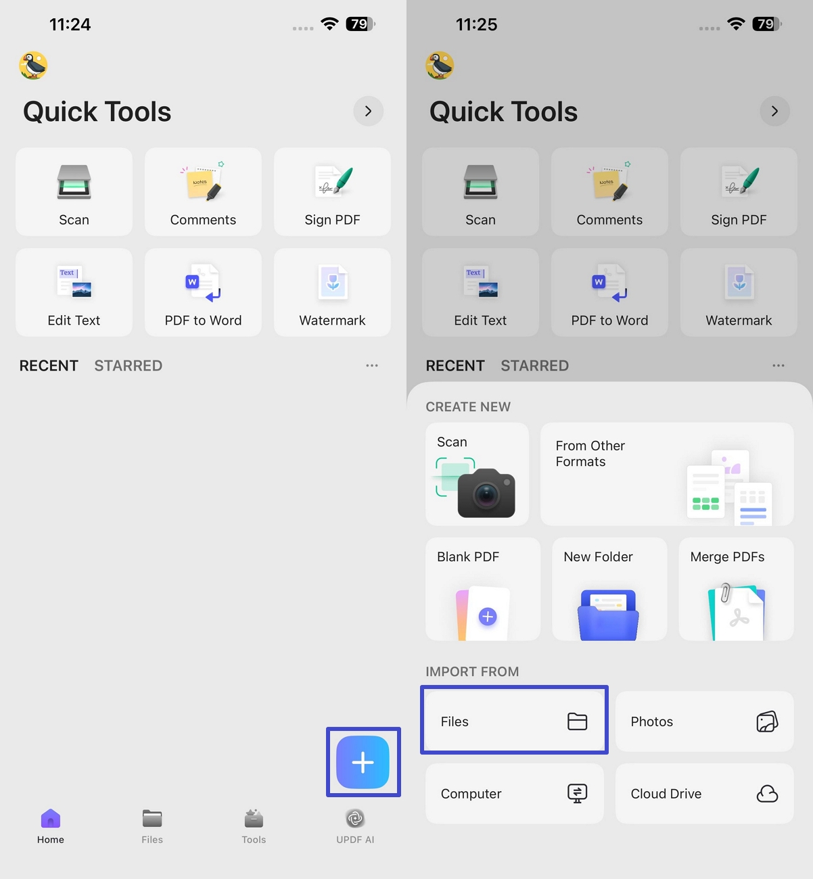The width and height of the screenshot is (813, 879).
Task: Launch the Edit Text tool on the 11:24 screen
Action: (74, 292)
